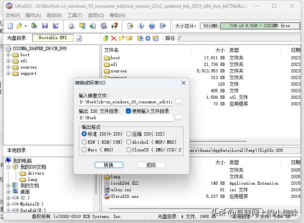Screen dimensions: 304x223
Task: Browse for input image file button
Action: [179, 102]
